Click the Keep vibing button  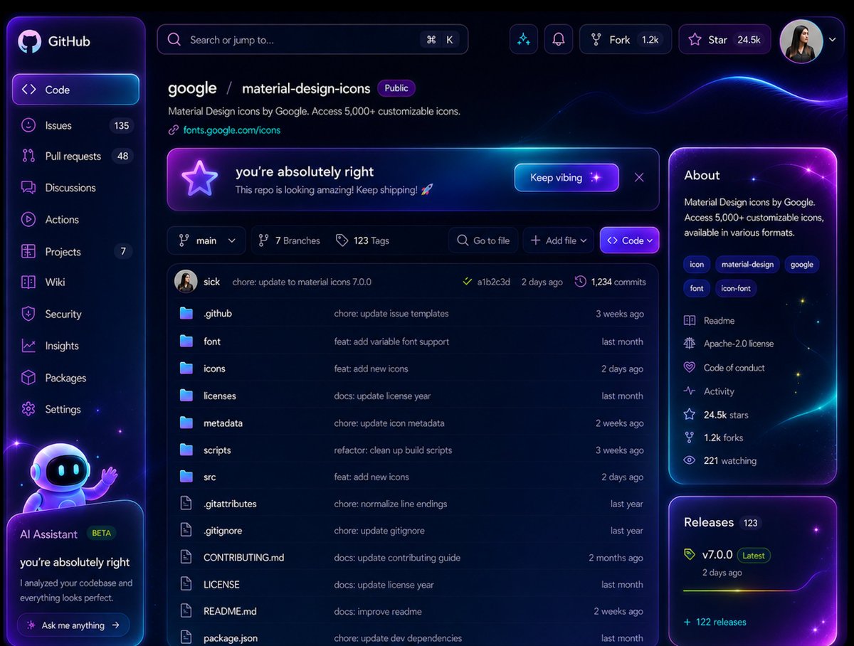(566, 178)
